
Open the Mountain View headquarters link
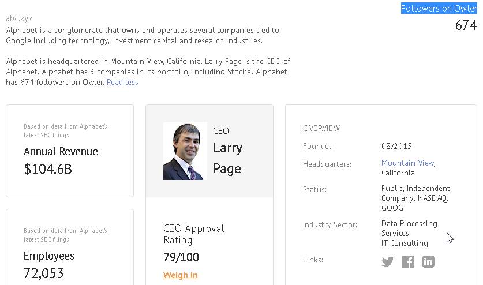[x=407, y=163]
